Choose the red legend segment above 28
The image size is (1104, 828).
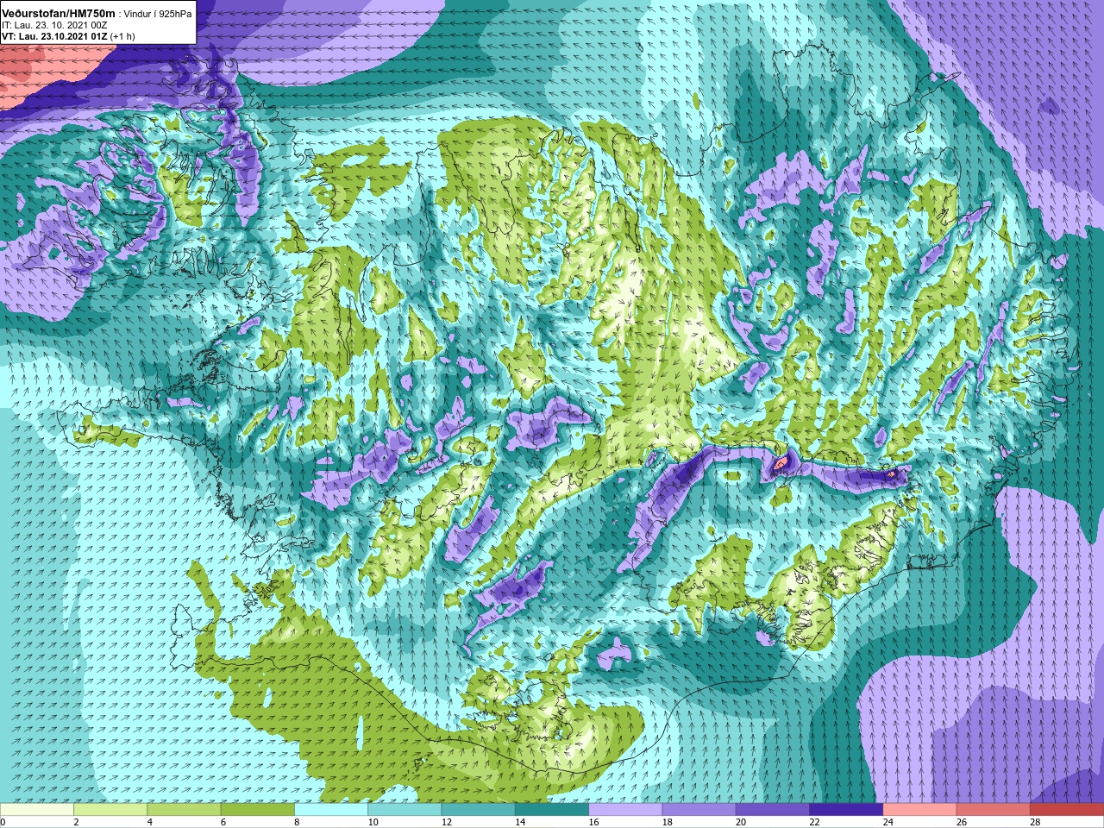point(1066,810)
